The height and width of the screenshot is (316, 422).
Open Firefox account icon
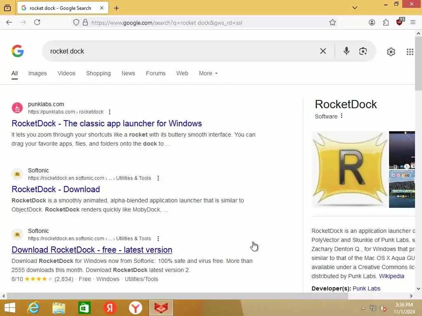click(372, 22)
